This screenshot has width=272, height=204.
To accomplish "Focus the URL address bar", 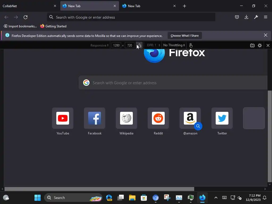I will tap(131, 17).
